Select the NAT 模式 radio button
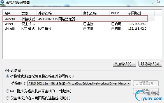The image size is (164, 103). (8, 91)
